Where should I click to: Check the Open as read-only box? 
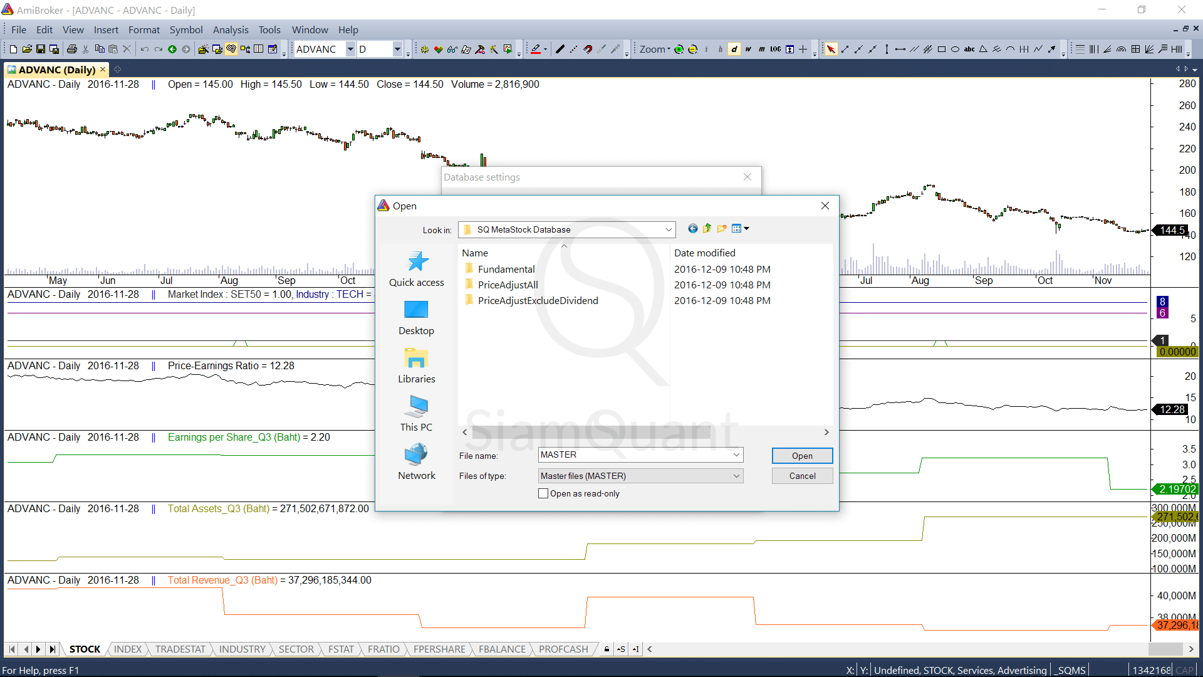click(543, 493)
